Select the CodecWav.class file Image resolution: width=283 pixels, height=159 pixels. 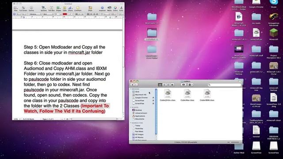(x=187, y=95)
